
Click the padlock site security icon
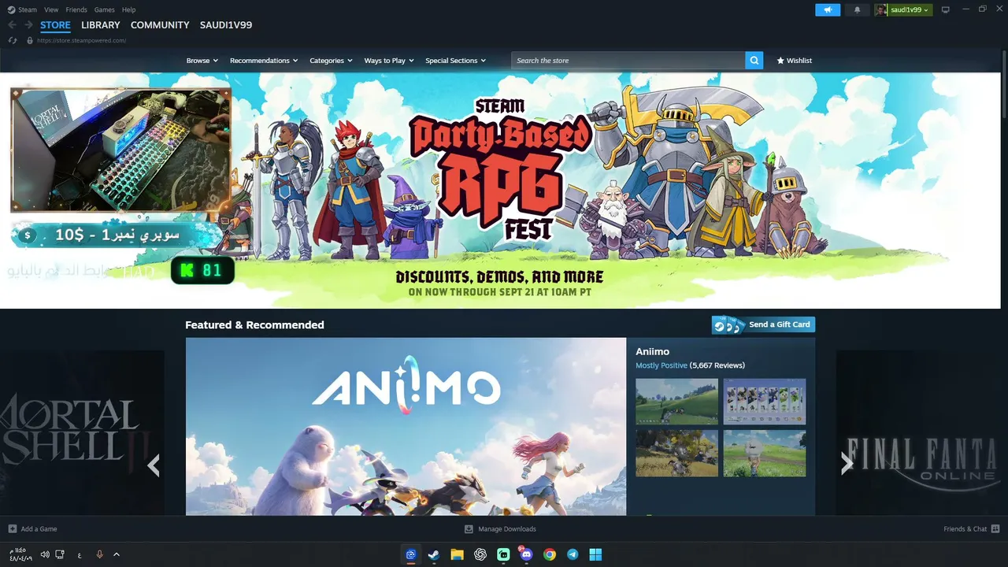[x=30, y=40]
